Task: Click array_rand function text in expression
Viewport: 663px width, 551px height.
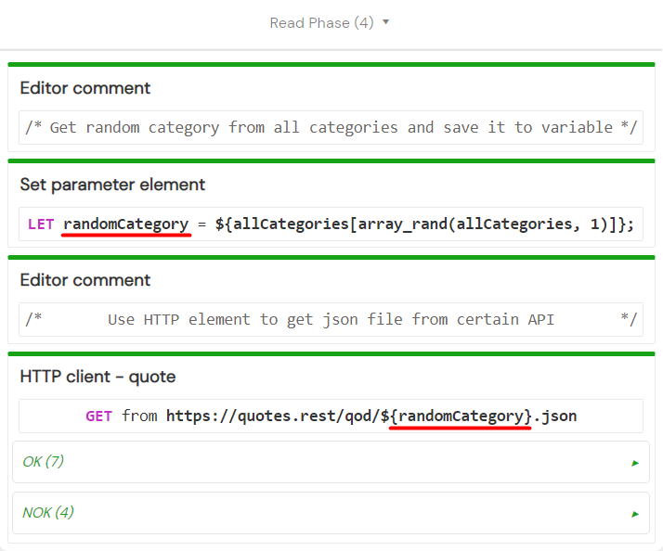Action: coord(402,224)
